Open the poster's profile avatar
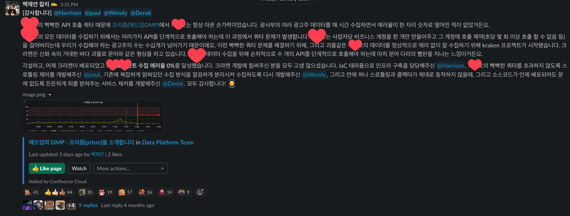Screen dimensions: 570x216 [12, 8]
